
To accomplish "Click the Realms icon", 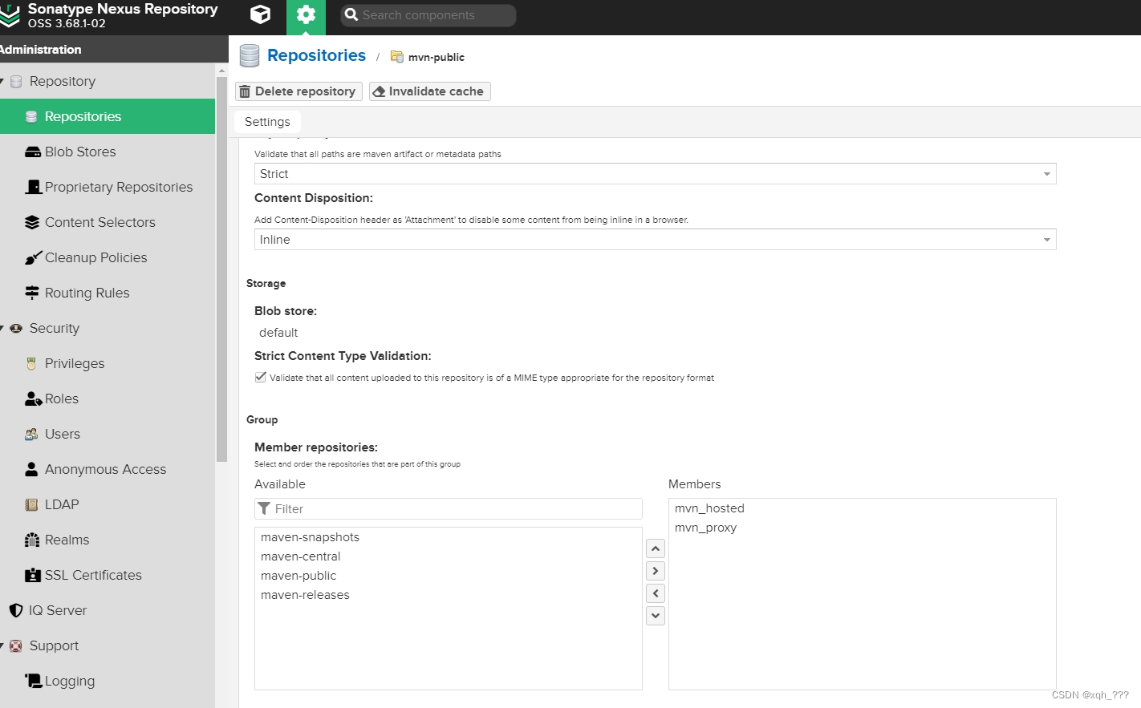I will pos(32,540).
